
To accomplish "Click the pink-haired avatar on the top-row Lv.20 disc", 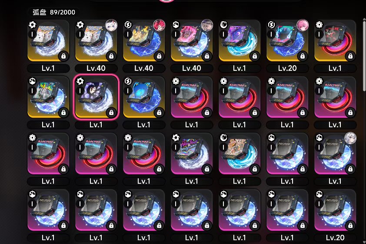I will [x=303, y=25].
